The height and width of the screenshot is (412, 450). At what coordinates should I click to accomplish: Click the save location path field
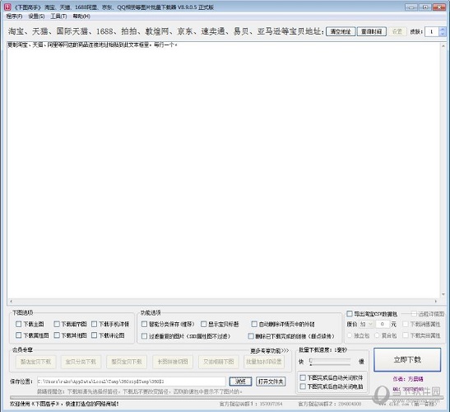click(132, 382)
